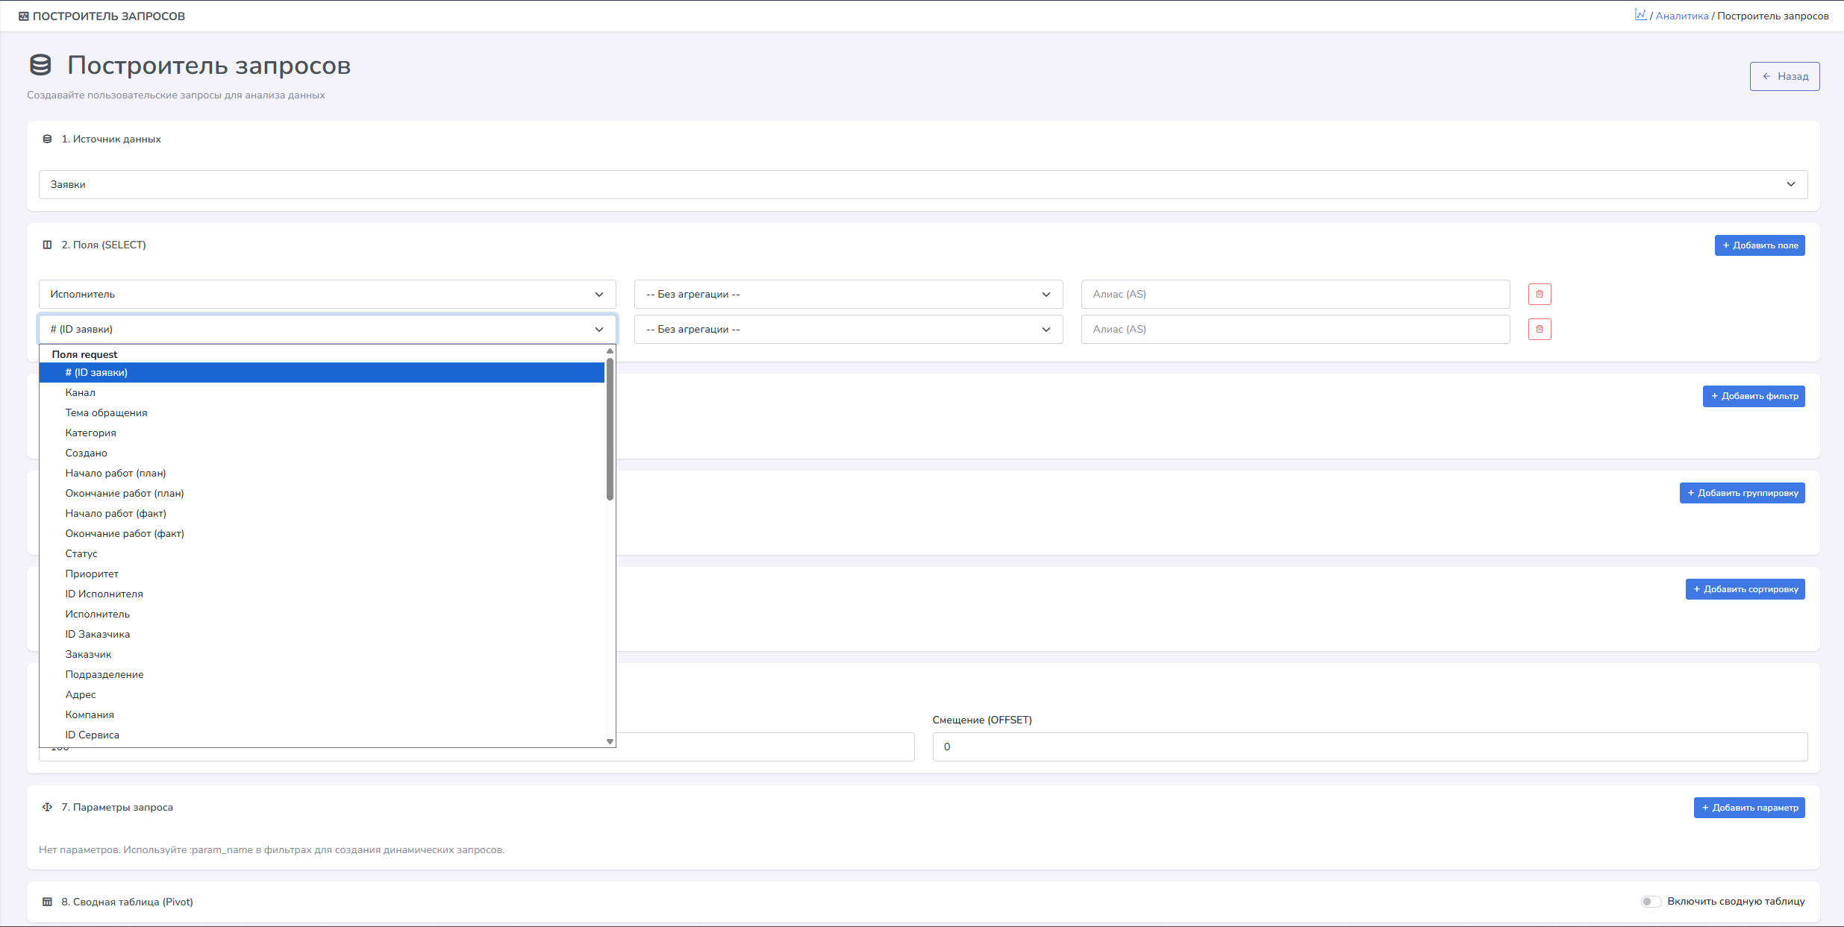Click the large database icon beside page title

click(x=40, y=66)
